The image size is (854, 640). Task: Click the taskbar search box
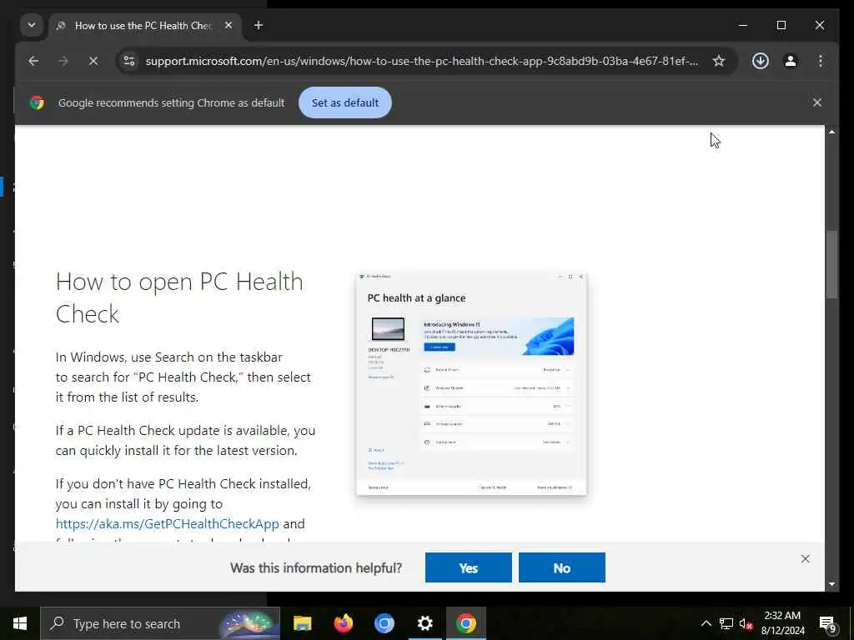(x=160, y=623)
